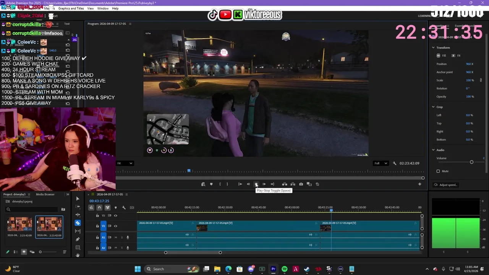
Task: Toggle V2 track output eye
Action: pos(116,215)
